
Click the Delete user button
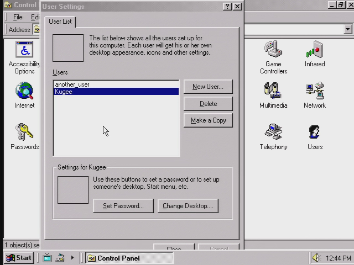coord(208,104)
